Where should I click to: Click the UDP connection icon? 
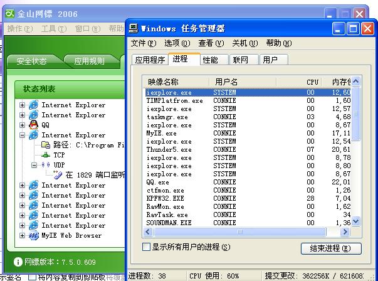[46, 165]
